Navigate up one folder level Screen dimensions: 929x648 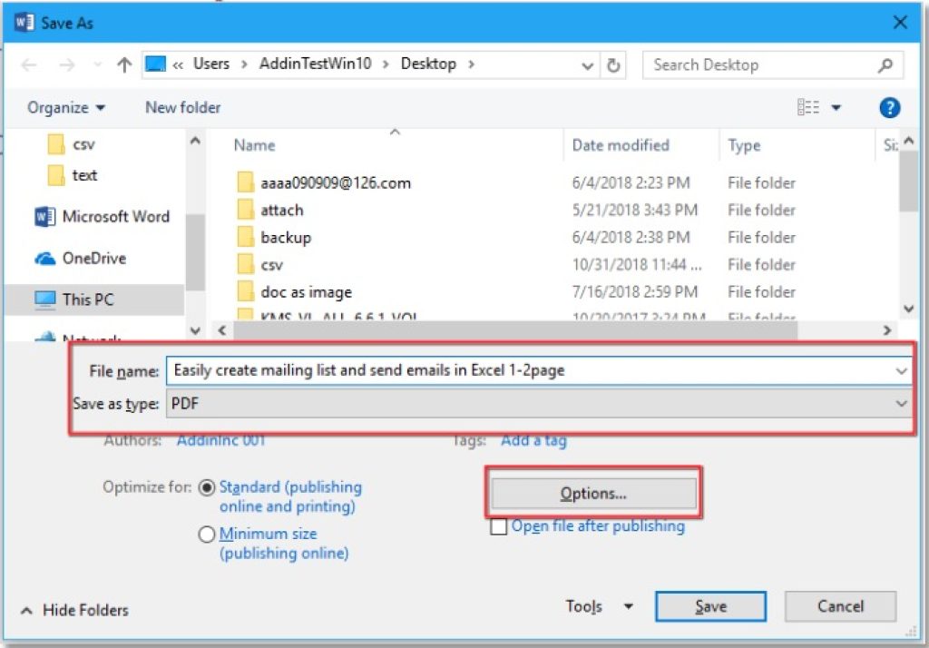point(124,64)
